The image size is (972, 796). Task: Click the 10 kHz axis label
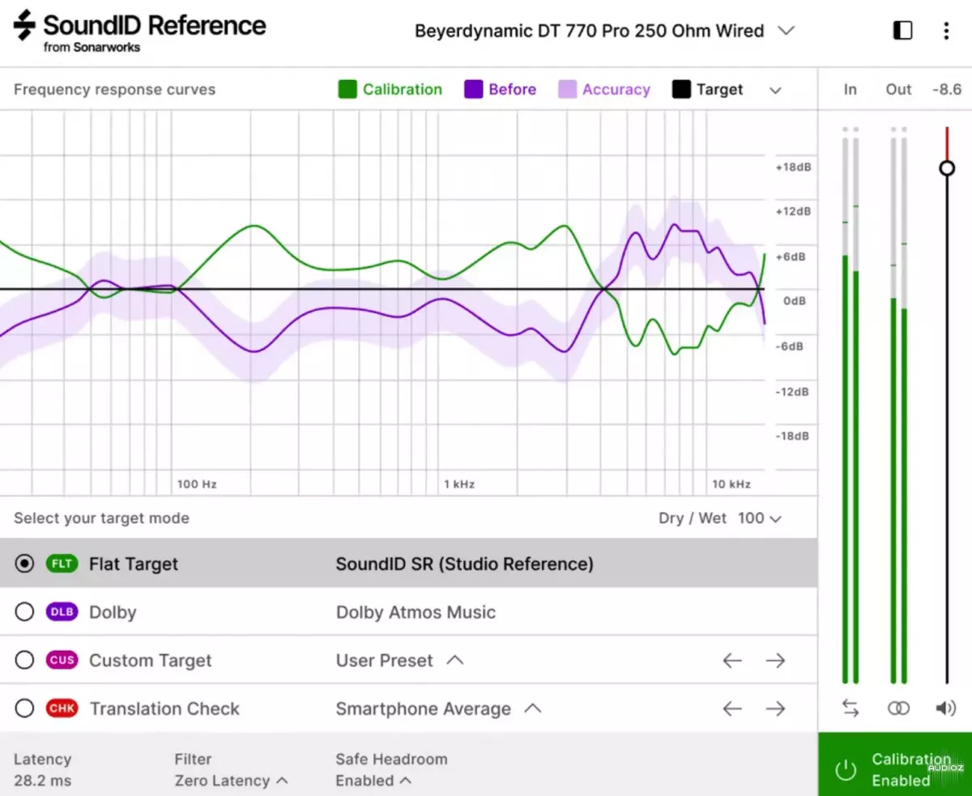pos(731,484)
